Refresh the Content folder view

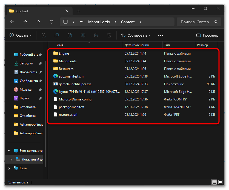click(x=51, y=22)
